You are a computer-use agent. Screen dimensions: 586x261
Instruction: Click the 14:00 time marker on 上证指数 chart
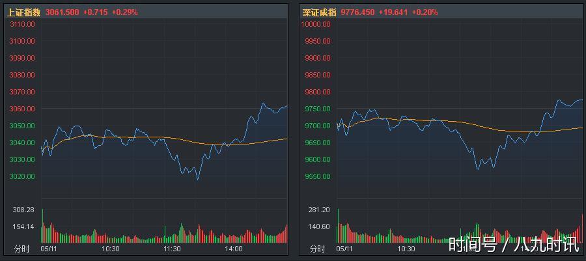[x=233, y=249]
